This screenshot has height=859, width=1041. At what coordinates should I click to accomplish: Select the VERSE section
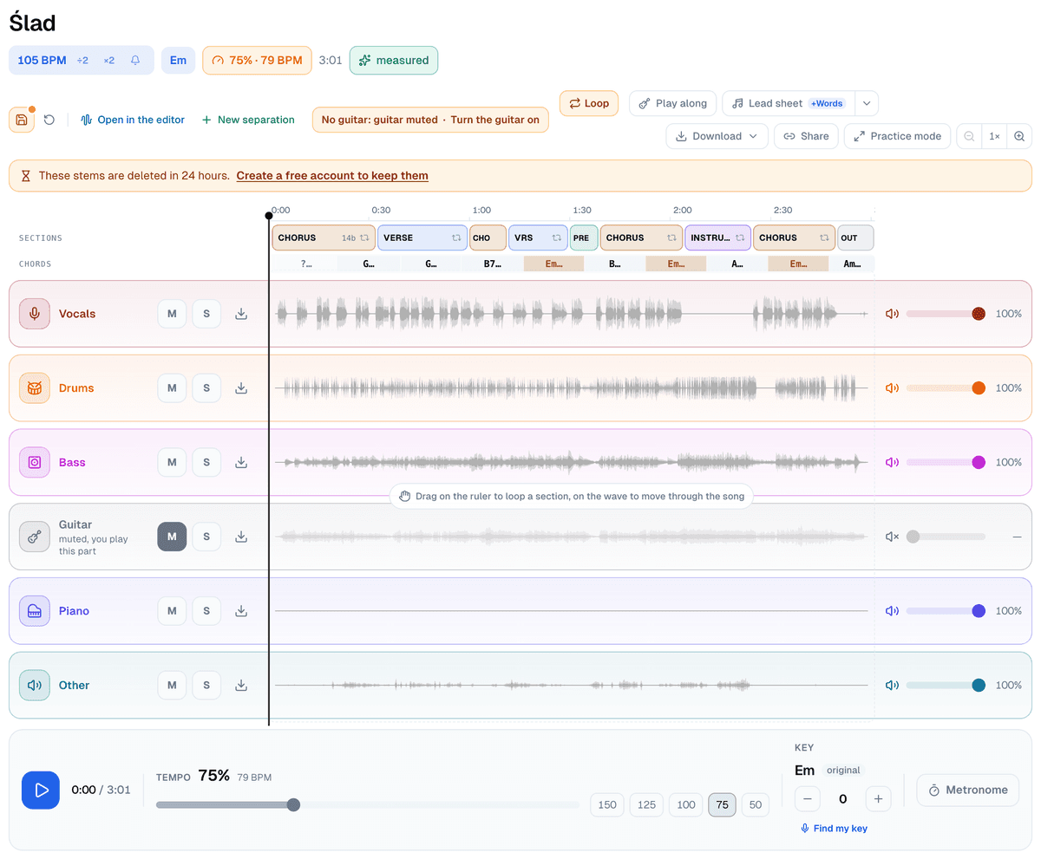point(422,238)
